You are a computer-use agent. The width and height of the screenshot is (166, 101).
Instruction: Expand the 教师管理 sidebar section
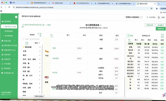(x=15, y=69)
